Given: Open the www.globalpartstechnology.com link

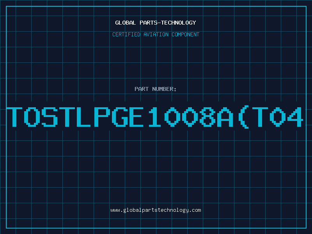Looking at the screenshot, I should click(156, 210).
